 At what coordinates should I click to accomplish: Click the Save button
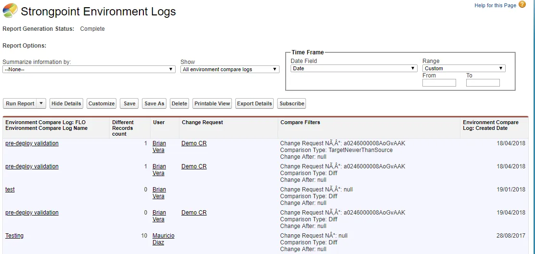click(x=129, y=103)
